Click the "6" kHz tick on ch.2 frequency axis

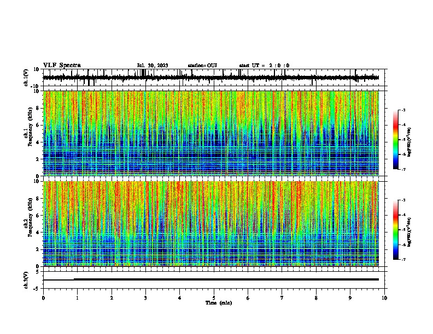pyautogui.click(x=38, y=216)
